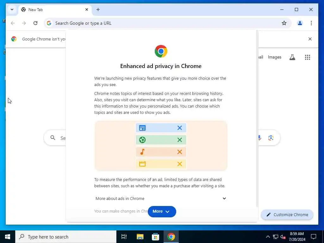Open the tab search dropdown arrow
The width and height of the screenshot is (324, 243).
12,9
